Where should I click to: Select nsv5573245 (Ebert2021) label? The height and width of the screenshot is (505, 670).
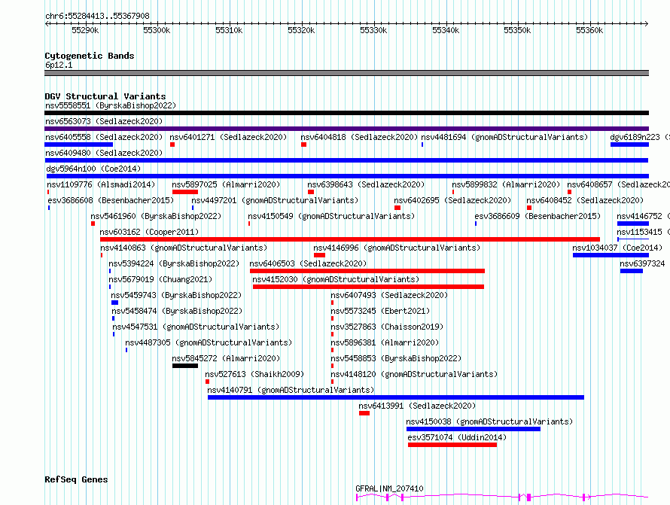[380, 311]
